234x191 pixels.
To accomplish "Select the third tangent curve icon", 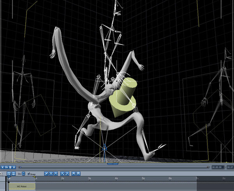I will point(55,174).
